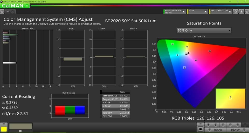Click the red RGB Balance bar
Image resolution: width=249 pixels, height=133 pixels.
(x=60, y=110)
